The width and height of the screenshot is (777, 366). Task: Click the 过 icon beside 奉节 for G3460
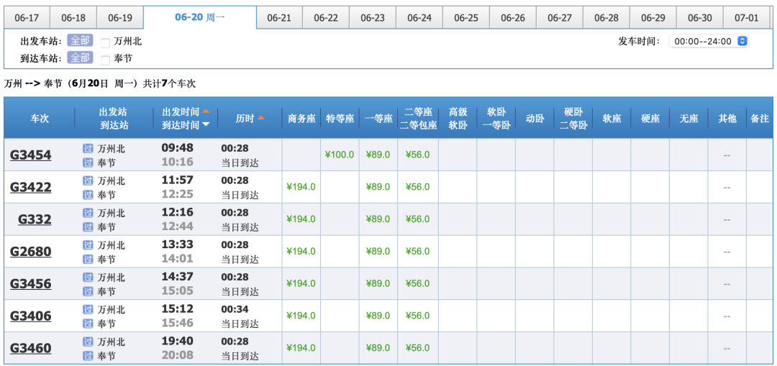(88, 356)
